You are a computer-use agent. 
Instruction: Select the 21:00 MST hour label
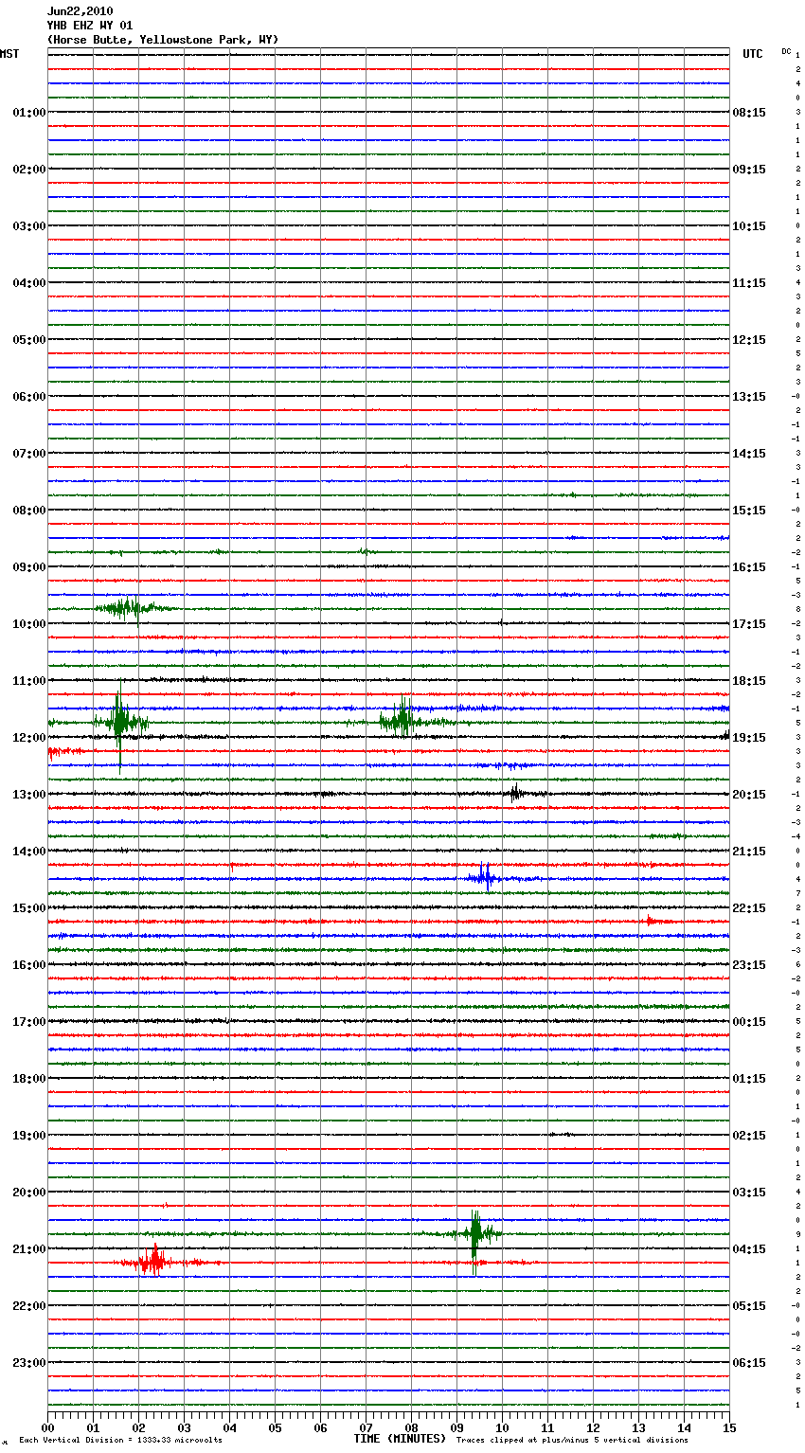tap(29, 1249)
